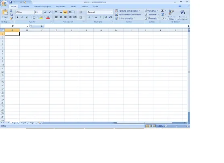Image resolution: width=224 pixels, height=163 pixels.
Task: Open the Name Box dropdown arrow
Action: [27, 26]
